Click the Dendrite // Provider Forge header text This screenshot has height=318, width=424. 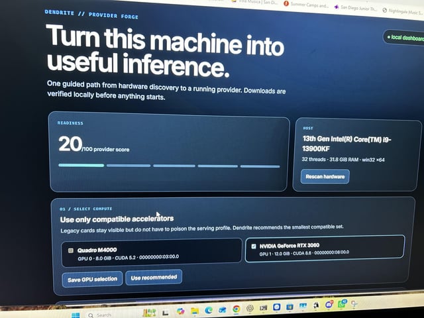91,15
